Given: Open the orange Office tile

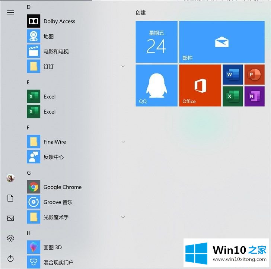Looking at the screenshot, I should pyautogui.click(x=200, y=85).
